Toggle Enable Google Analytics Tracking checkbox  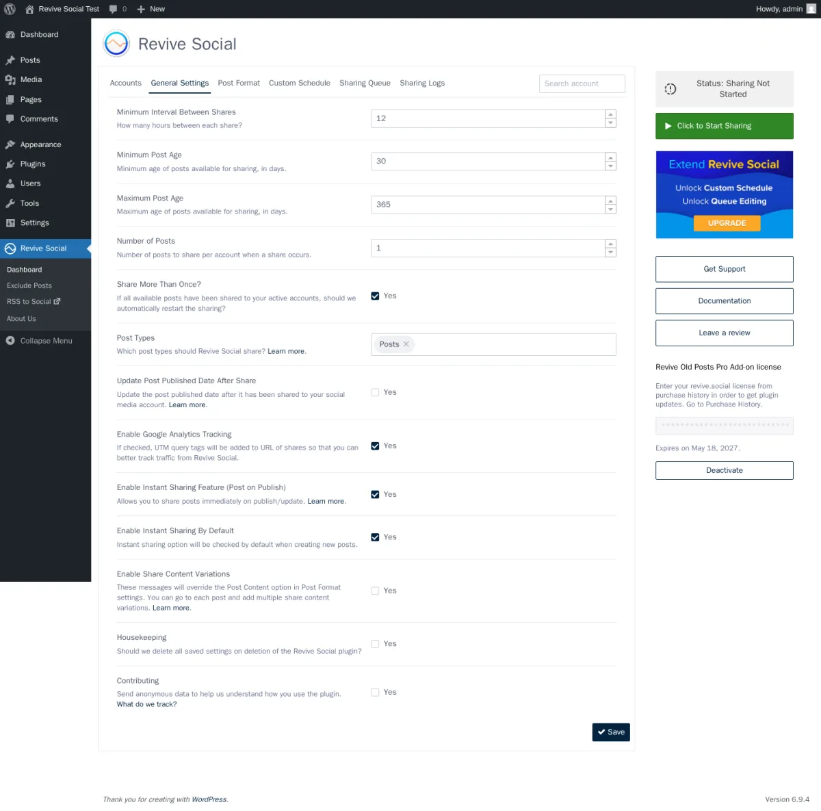[375, 446]
